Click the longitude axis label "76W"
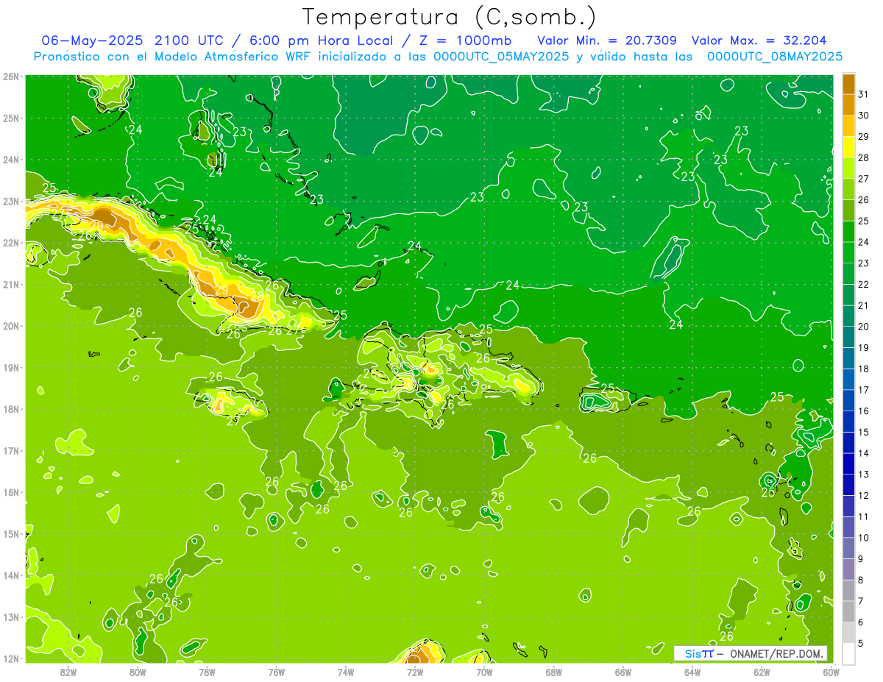This screenshot has width=883, height=682. pyautogui.click(x=276, y=672)
